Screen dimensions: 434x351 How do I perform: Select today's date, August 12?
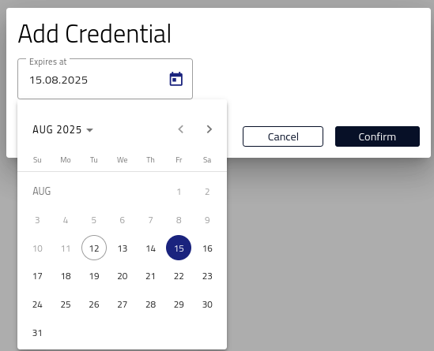[94, 248]
